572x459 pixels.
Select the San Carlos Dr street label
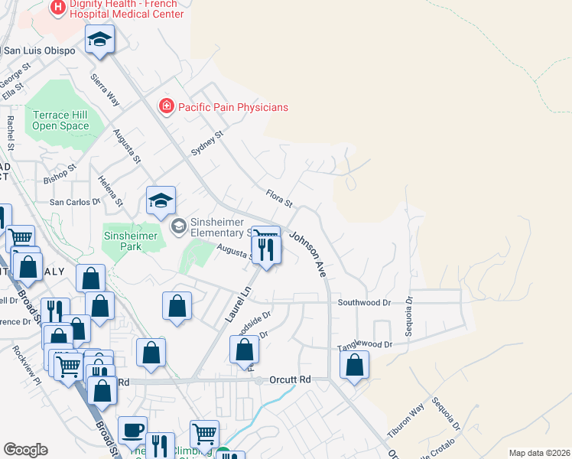75,202
